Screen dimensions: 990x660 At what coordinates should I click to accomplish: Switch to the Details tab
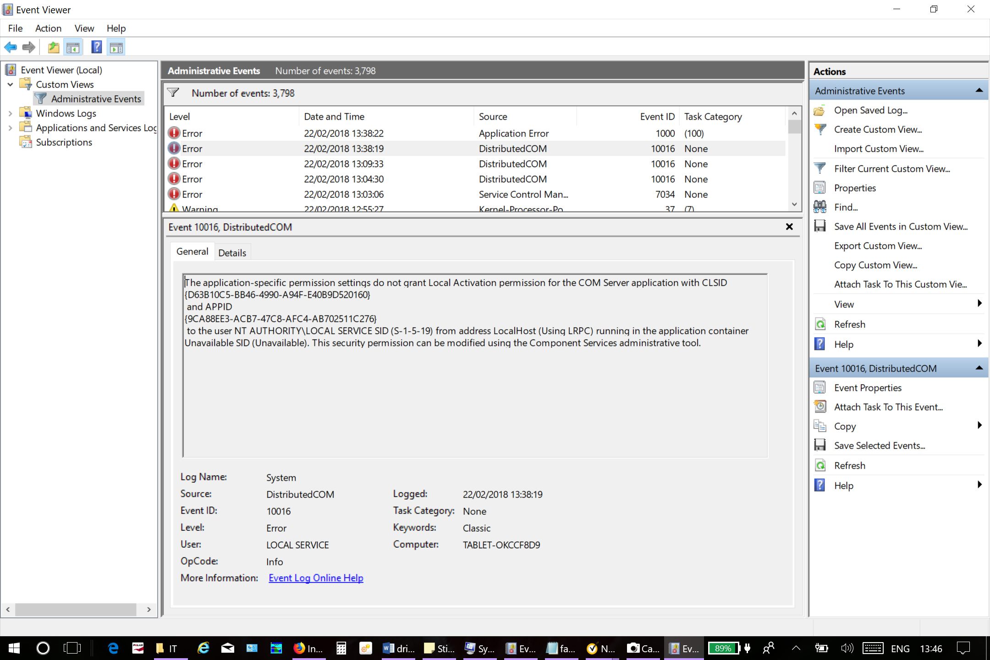click(232, 253)
